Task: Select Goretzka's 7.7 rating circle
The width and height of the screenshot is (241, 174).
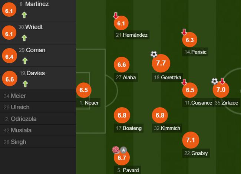Action: pyautogui.click(x=161, y=63)
